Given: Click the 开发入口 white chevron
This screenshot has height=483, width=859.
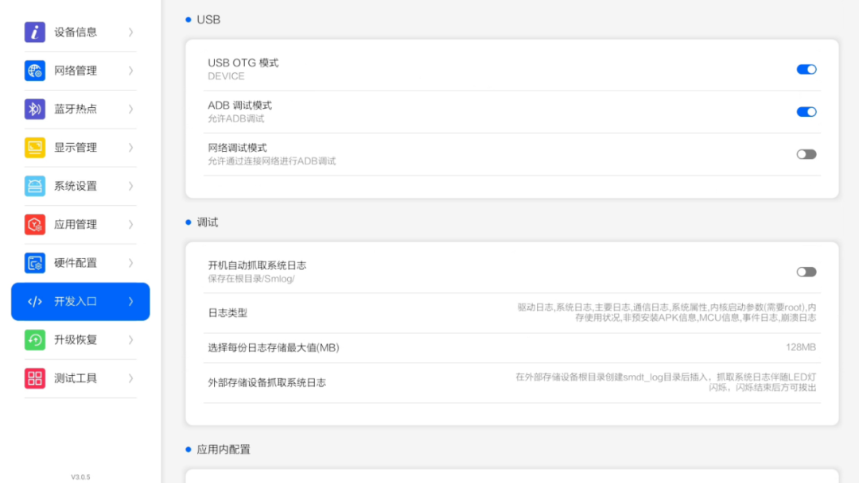Looking at the screenshot, I should click(131, 301).
